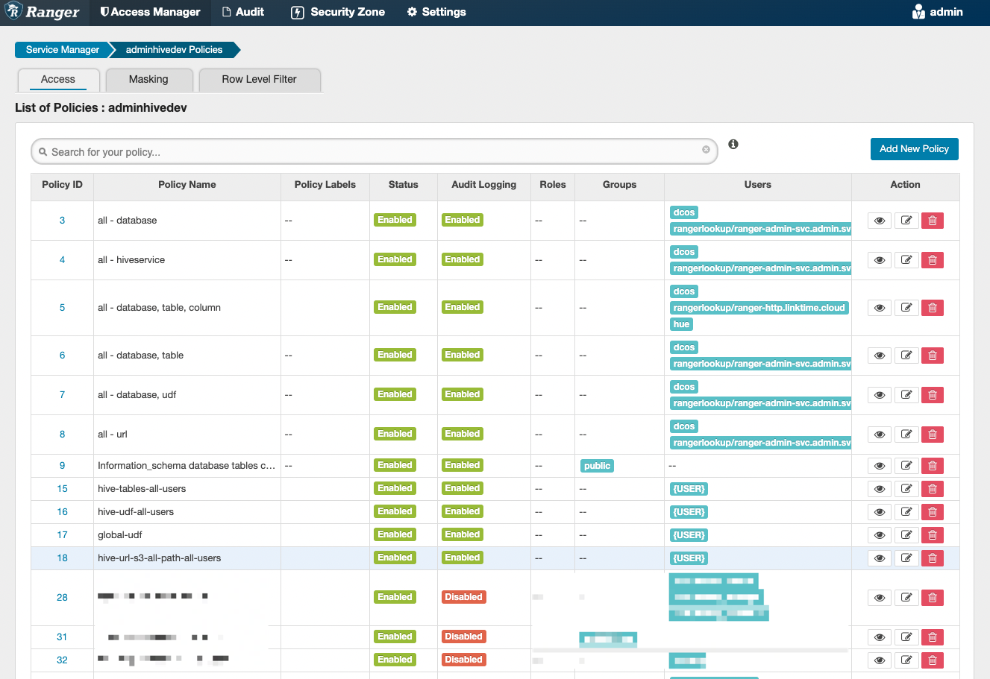990x679 pixels.
Task: Click the Enabled status badge for all - url
Action: point(395,434)
